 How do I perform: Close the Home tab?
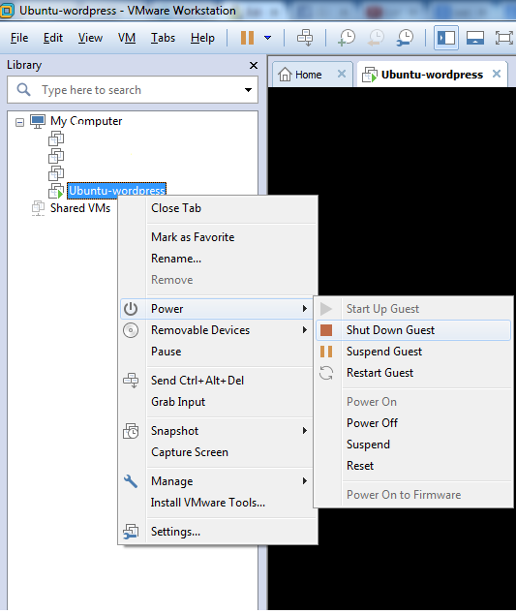pos(342,74)
